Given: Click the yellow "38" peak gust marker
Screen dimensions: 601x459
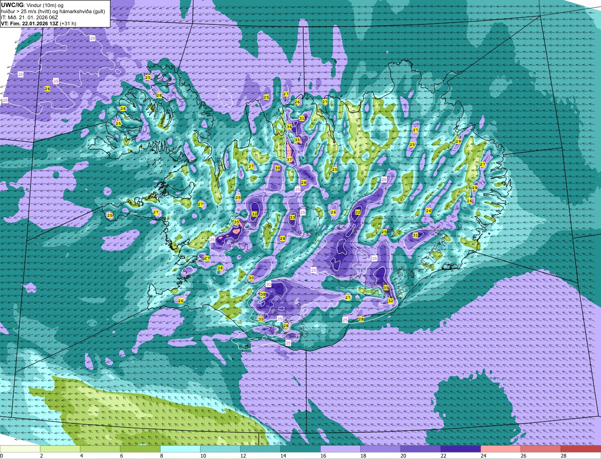Looking at the screenshot, I should pos(263,295).
